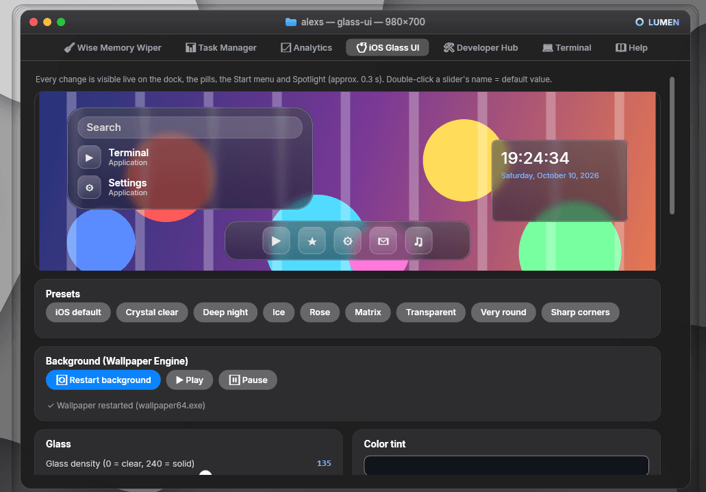Viewport: 706px width, 492px height.
Task: Select the iOS Glass UI tab
Action: coord(387,48)
